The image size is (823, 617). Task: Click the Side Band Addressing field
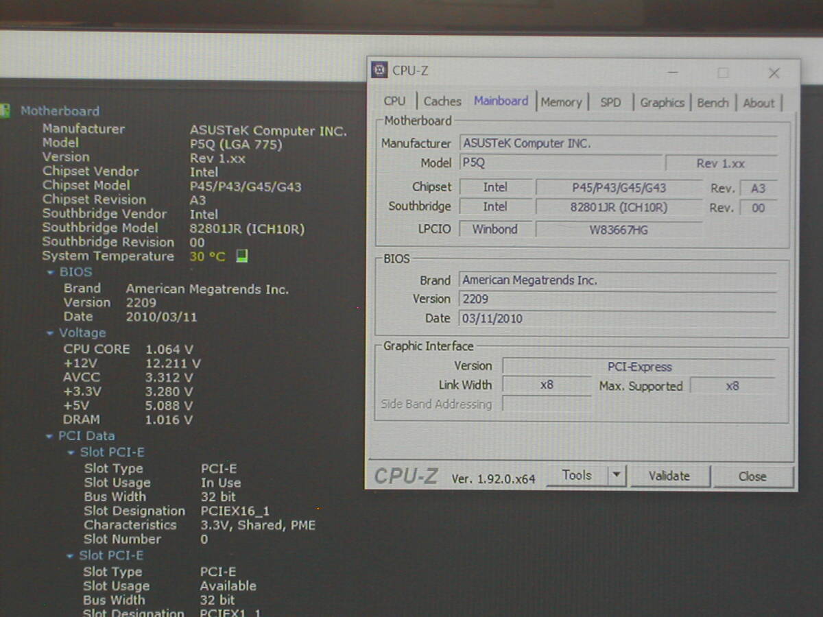547,404
